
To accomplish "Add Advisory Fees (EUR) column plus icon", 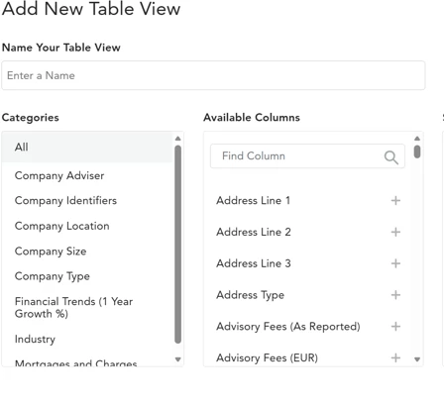I will point(395,357).
